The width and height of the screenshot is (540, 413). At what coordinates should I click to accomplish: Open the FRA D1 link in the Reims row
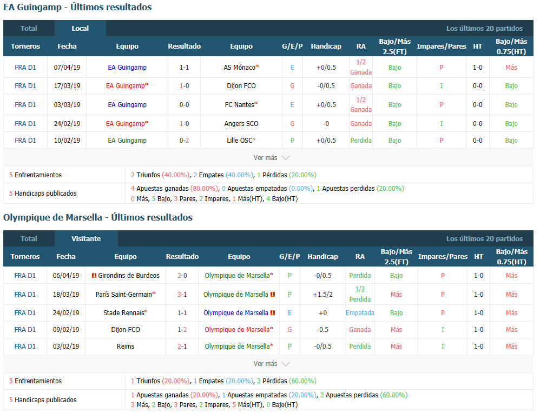[x=25, y=347]
